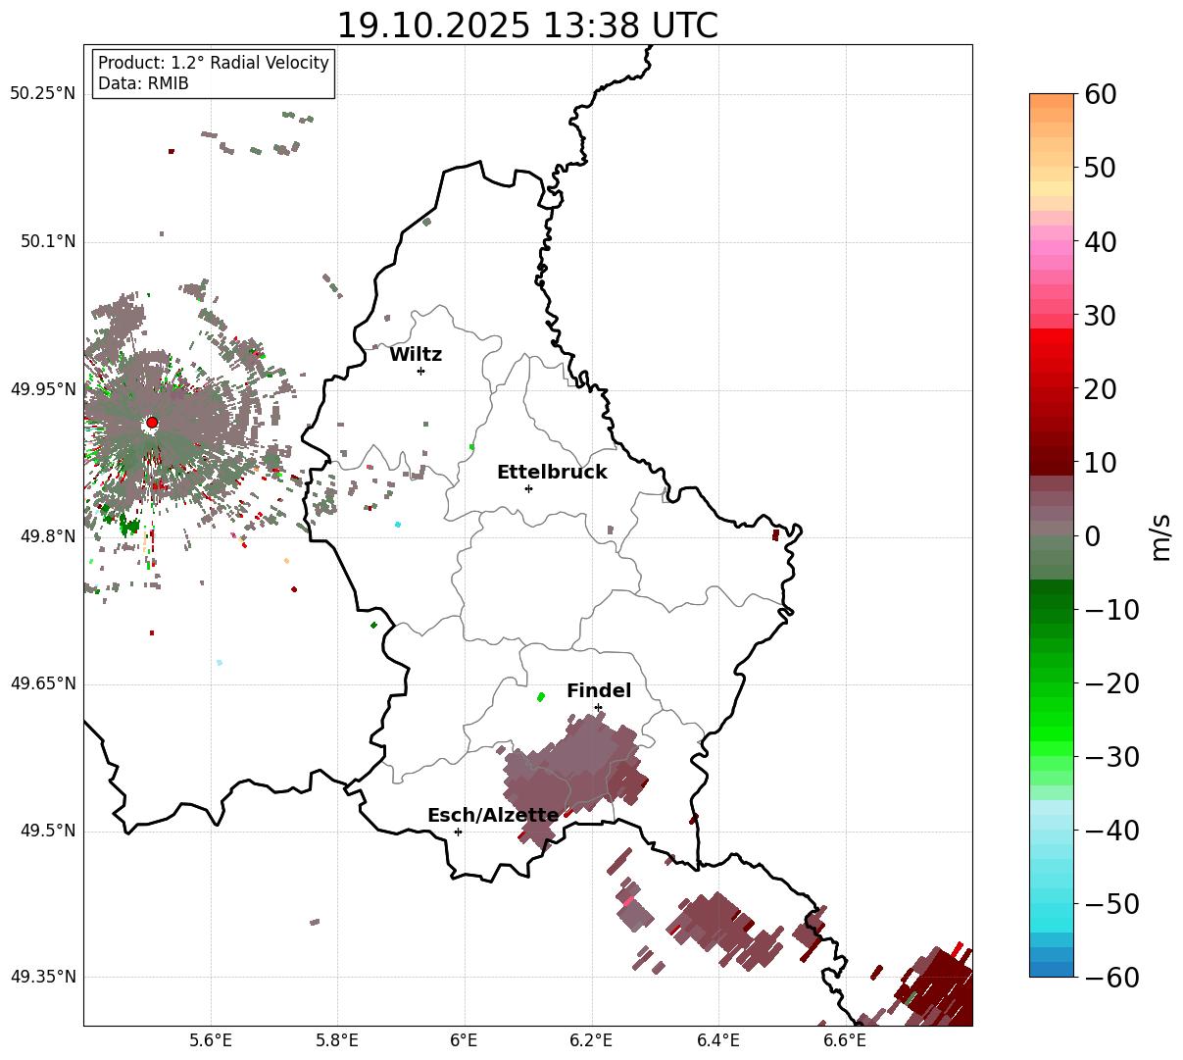
Task: Click the Data: RMIB text
Action: 143,84
